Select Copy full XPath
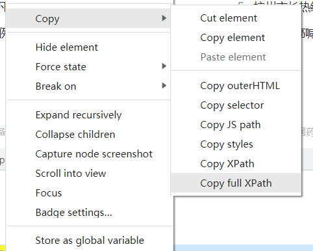This screenshot has width=313, height=251. (236, 183)
